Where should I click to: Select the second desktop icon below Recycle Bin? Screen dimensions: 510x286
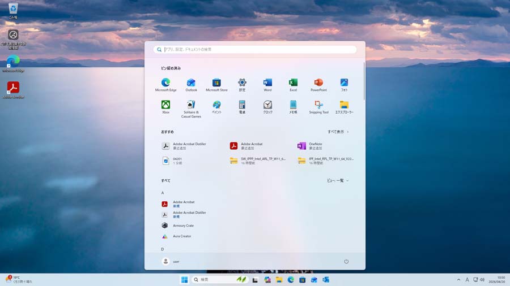13,39
